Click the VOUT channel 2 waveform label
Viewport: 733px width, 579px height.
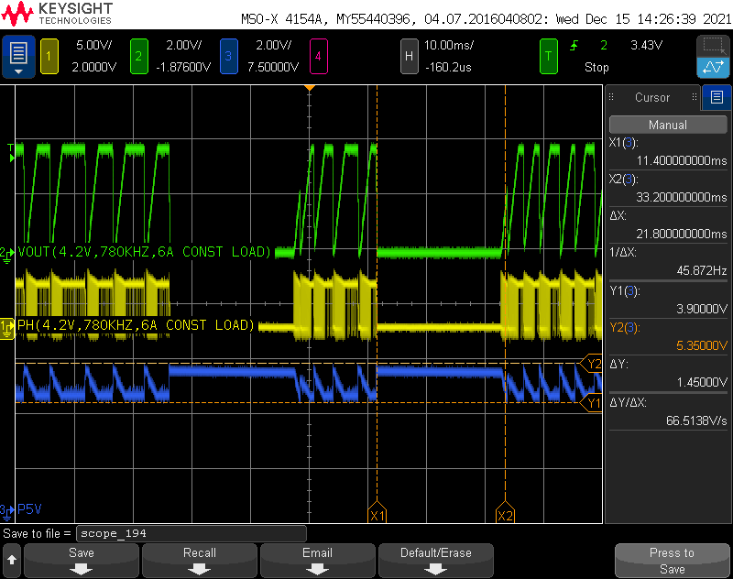pos(144,252)
